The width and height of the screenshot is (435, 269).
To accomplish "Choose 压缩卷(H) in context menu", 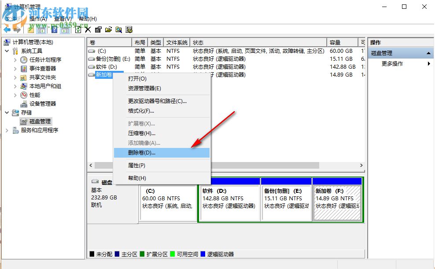I will point(162,133).
